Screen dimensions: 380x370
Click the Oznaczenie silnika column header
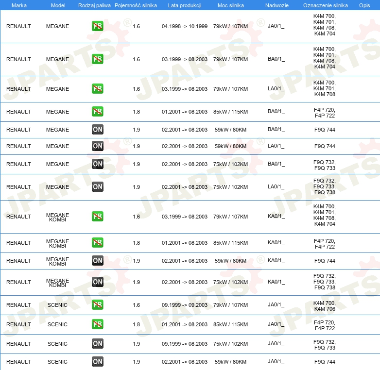pos(326,5)
